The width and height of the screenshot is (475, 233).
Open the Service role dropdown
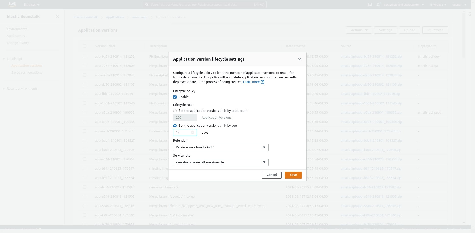[221, 162]
